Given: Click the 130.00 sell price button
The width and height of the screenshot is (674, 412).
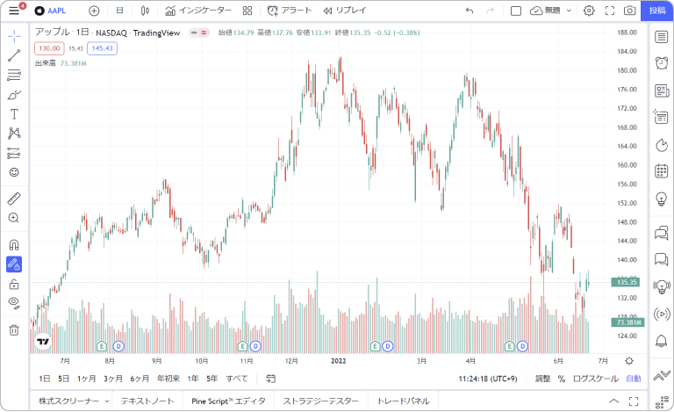Looking at the screenshot, I should (x=49, y=48).
